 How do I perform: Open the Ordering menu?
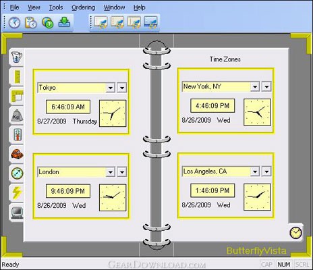pos(83,7)
